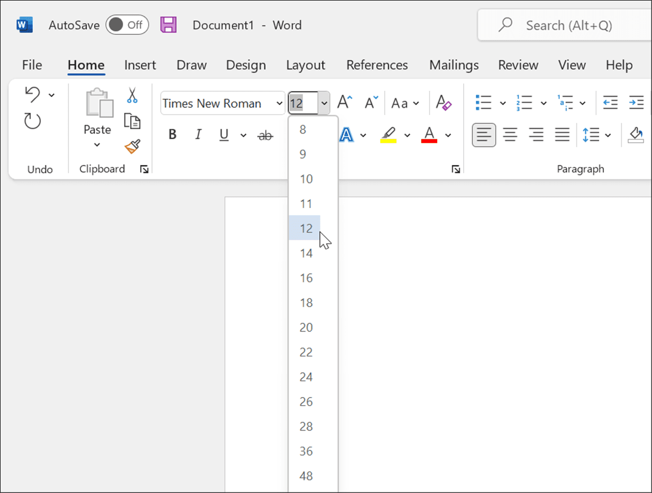652x493 pixels.
Task: Open the Times New Roman font dropdown
Action: [x=279, y=103]
